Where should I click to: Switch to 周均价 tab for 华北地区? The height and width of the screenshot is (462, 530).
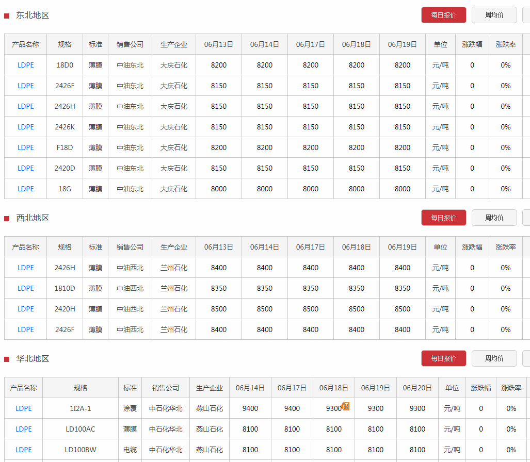click(494, 358)
